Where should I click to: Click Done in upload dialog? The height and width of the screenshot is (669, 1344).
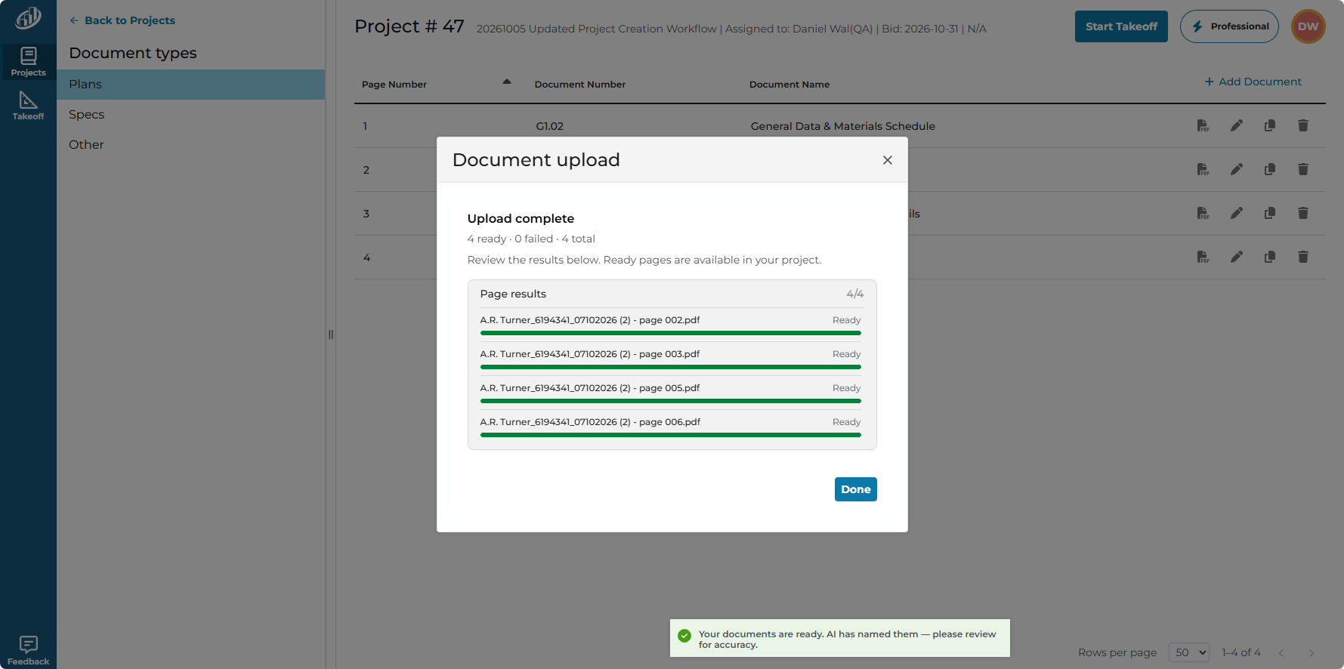(855, 489)
